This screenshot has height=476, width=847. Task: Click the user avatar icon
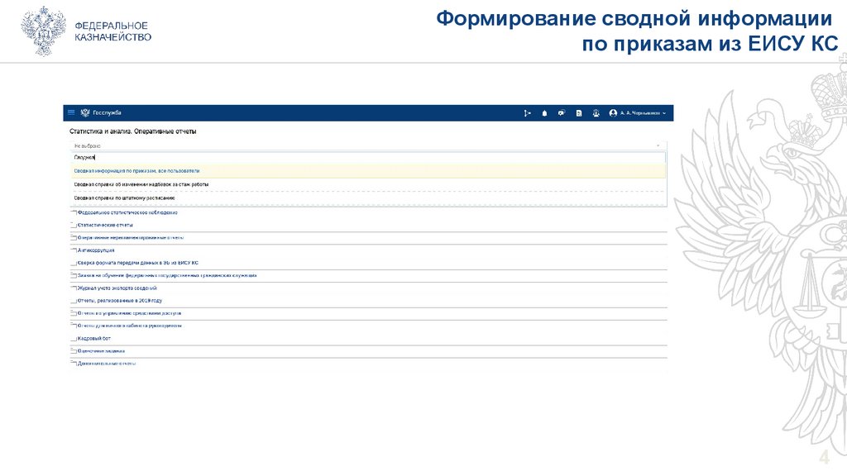[x=613, y=113]
